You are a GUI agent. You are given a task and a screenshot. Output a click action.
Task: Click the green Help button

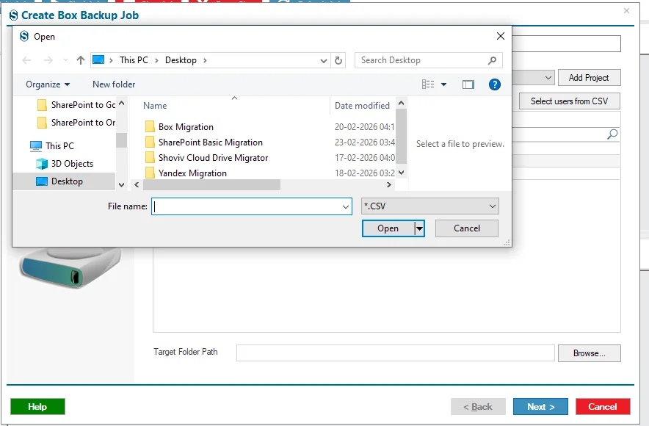coord(37,407)
